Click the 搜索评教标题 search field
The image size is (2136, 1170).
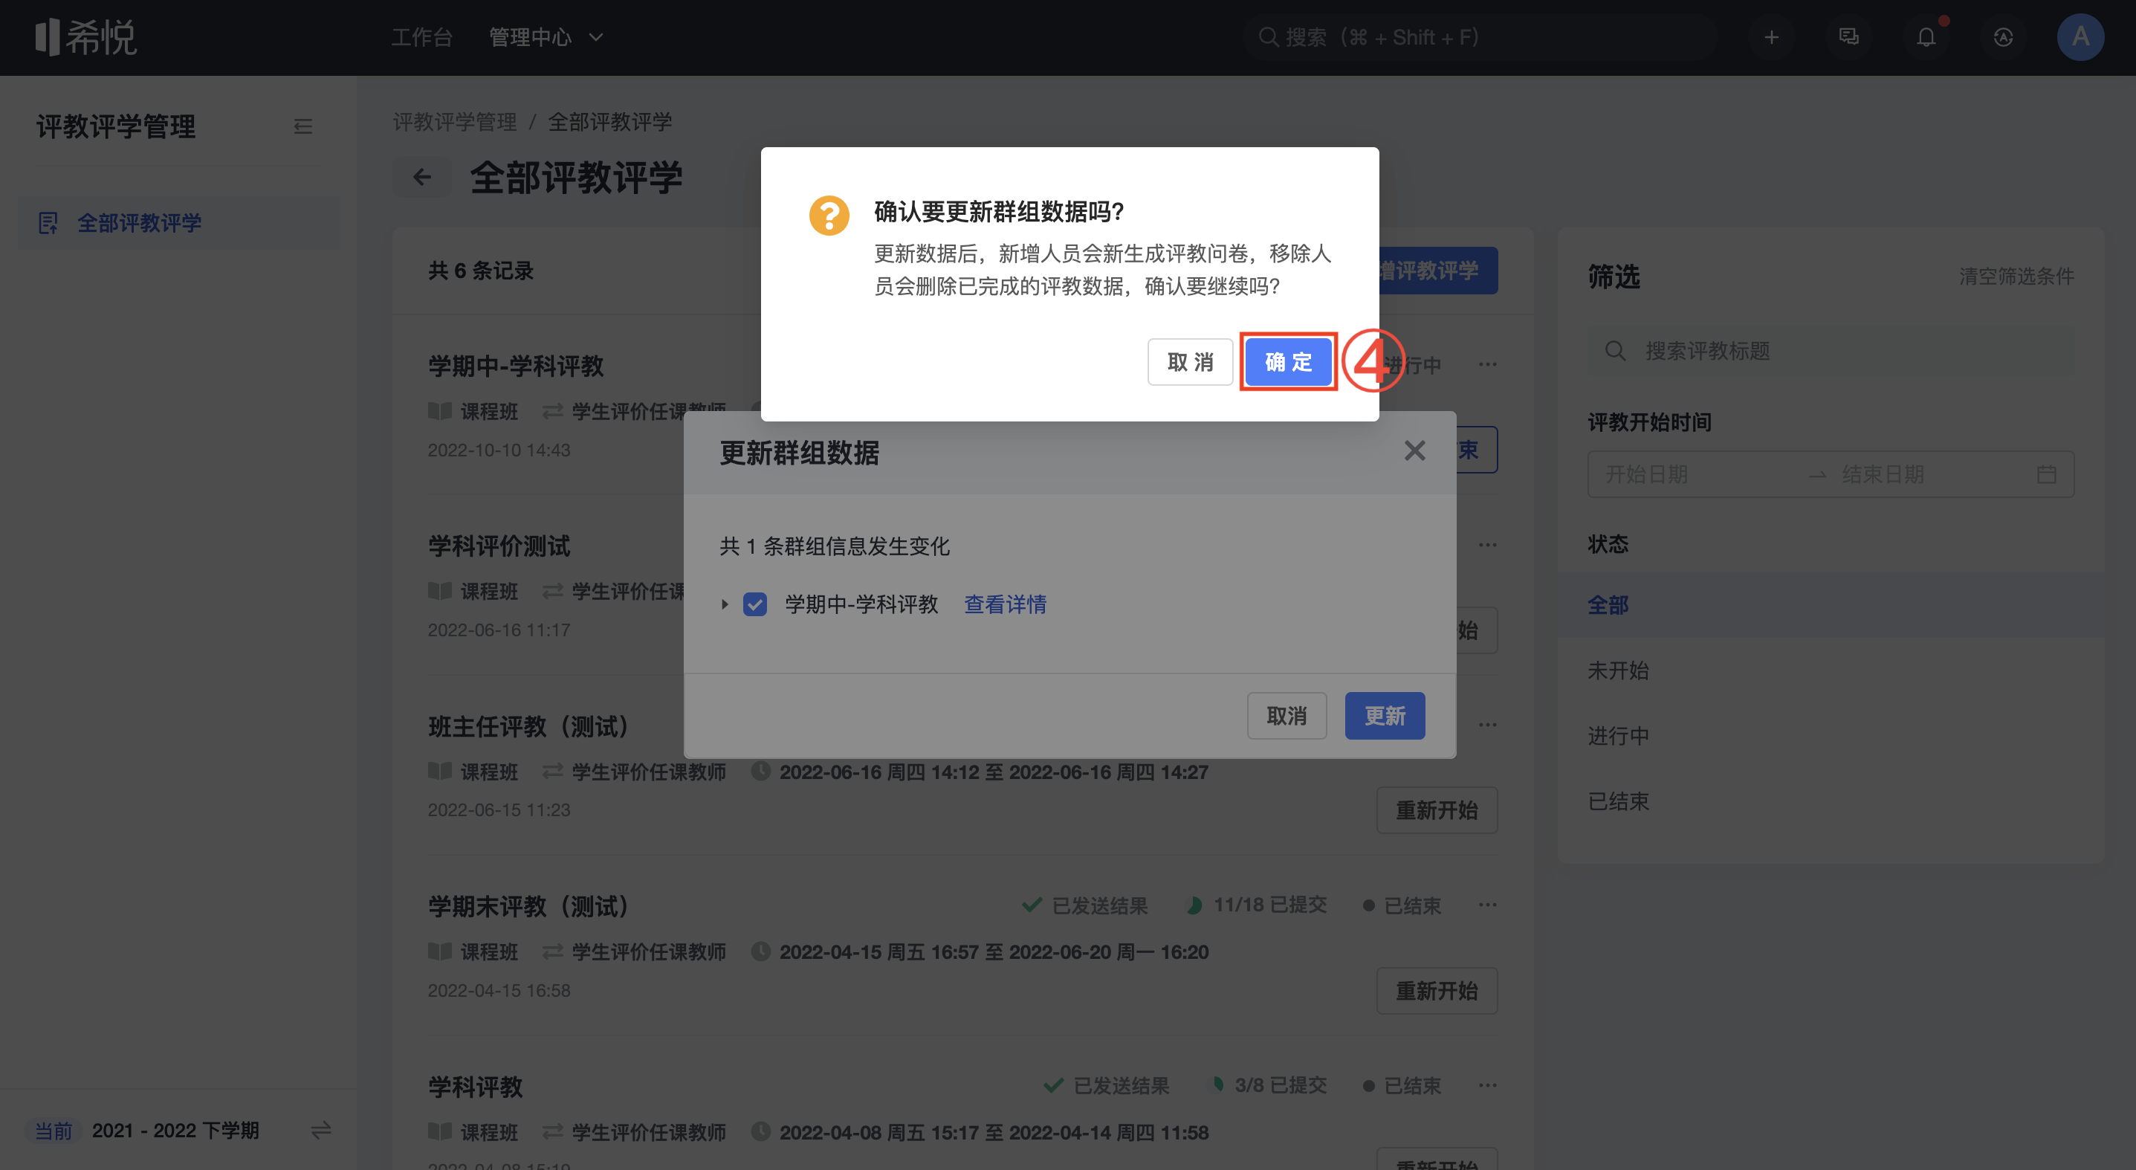point(1831,351)
